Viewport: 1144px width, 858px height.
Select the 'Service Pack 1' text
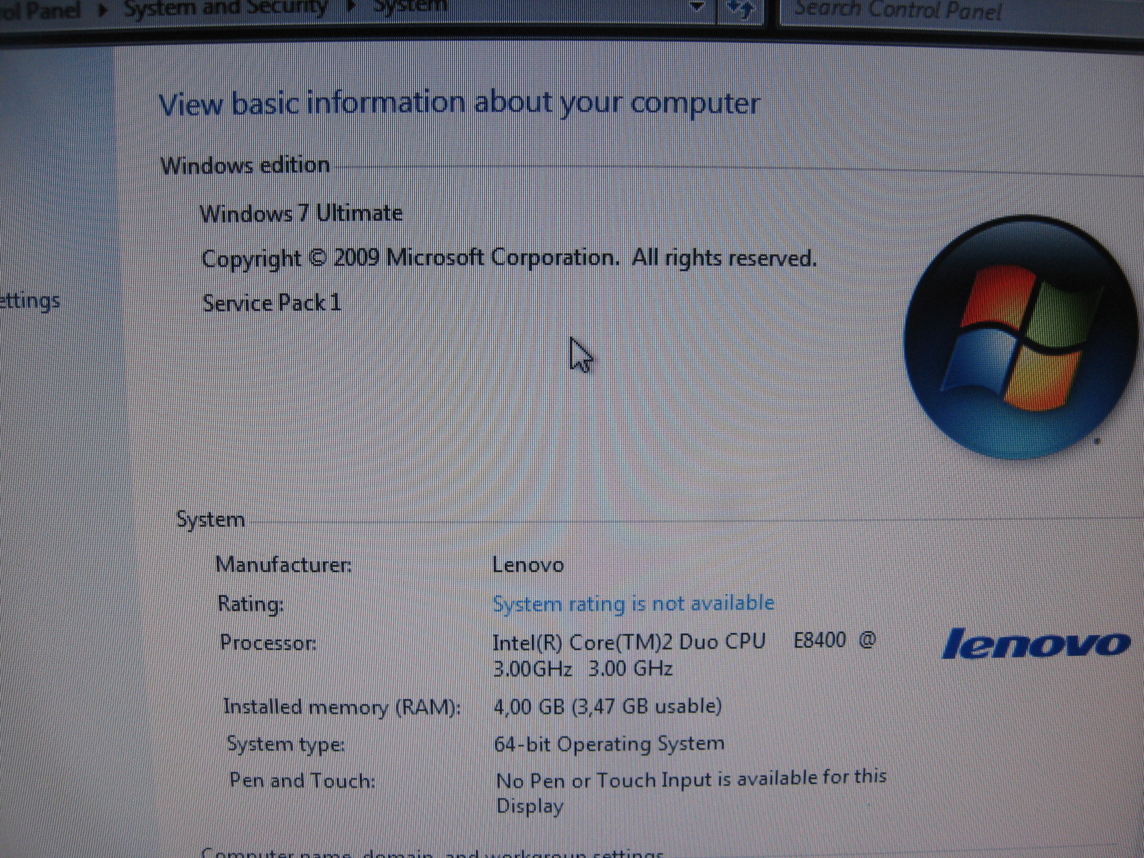pyautogui.click(x=272, y=302)
